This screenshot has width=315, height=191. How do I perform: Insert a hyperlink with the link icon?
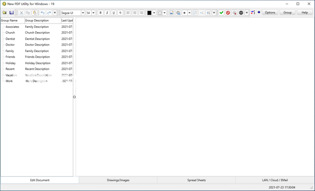point(178,13)
